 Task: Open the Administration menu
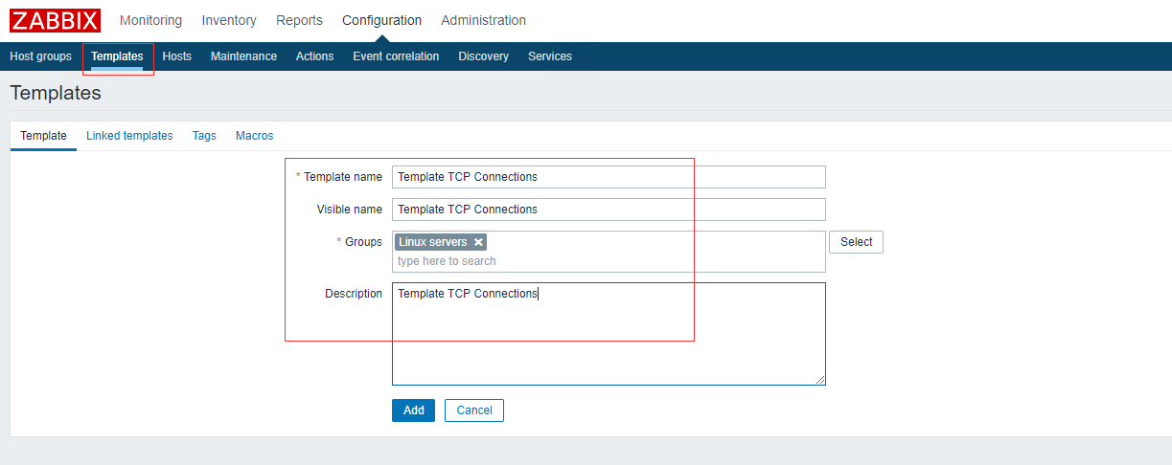(x=483, y=20)
